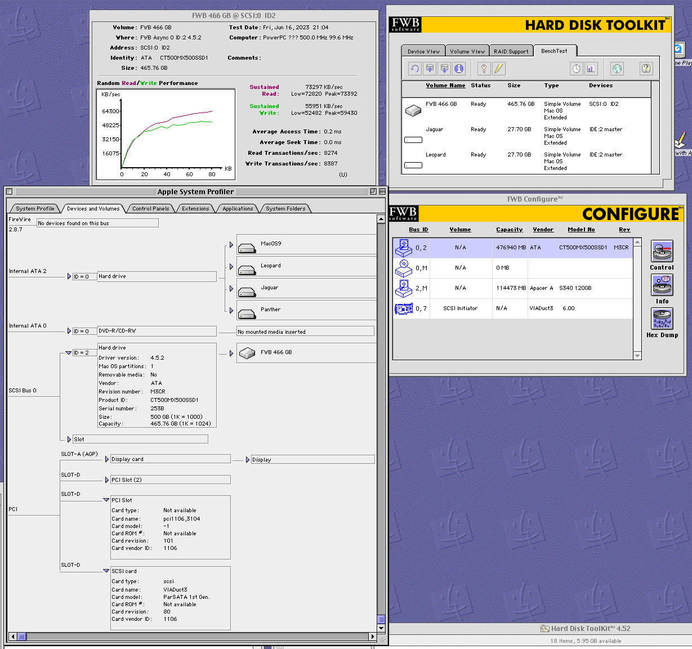
Task: Click the Jaguar volume icon in System Profiler
Action: (x=247, y=292)
